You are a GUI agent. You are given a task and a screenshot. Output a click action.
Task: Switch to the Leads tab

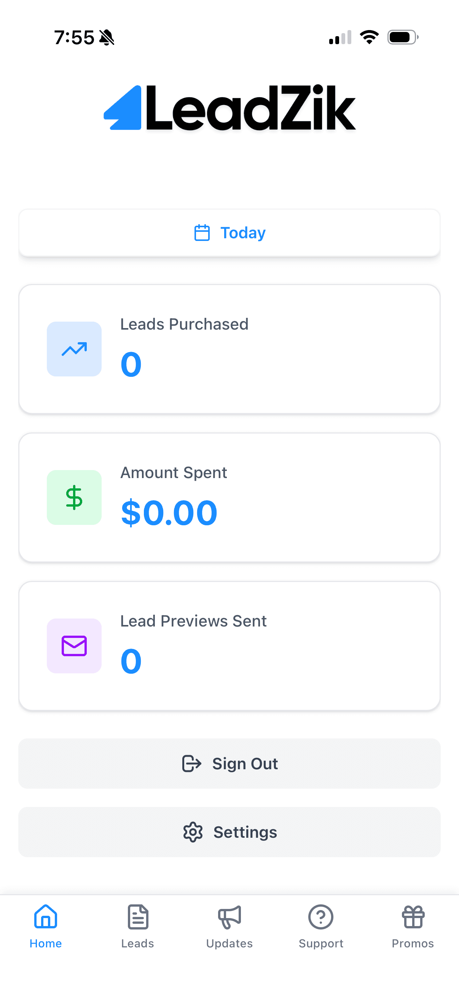tap(137, 930)
